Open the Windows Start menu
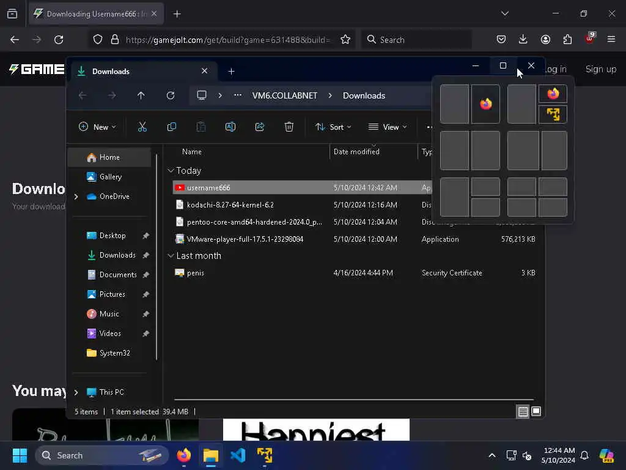 tap(20, 455)
